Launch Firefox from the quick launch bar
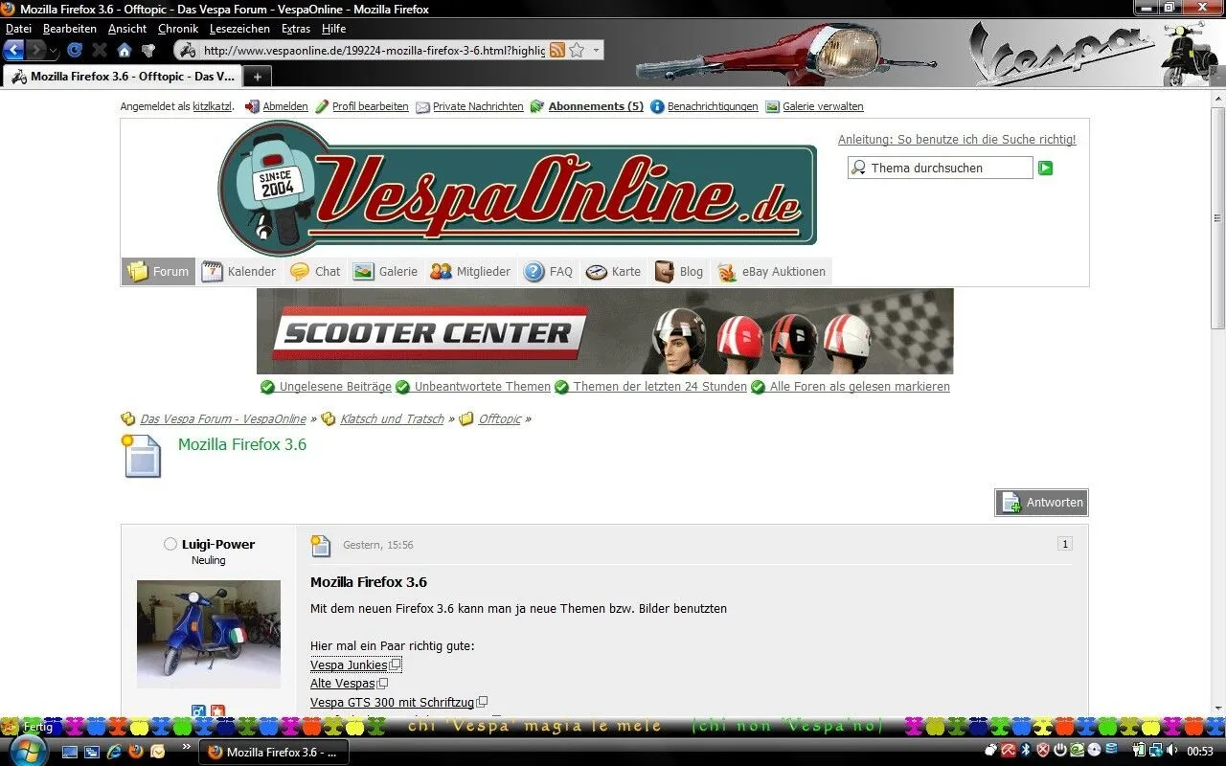 136,752
